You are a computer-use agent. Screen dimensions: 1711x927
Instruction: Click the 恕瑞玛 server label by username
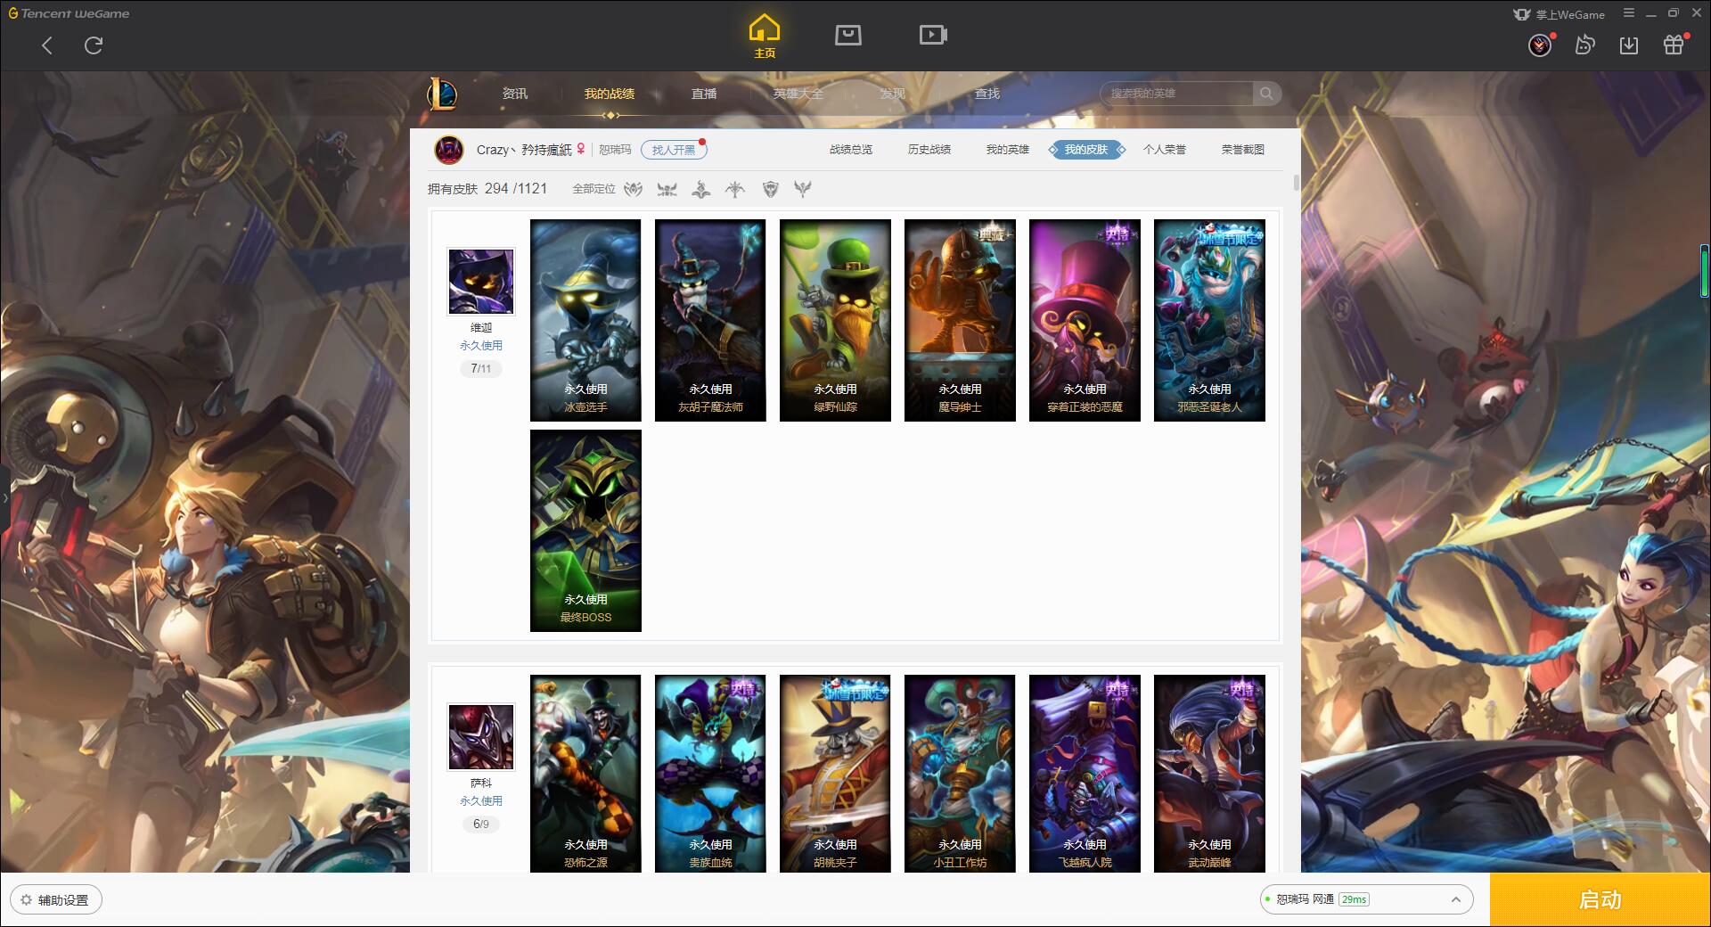point(615,150)
